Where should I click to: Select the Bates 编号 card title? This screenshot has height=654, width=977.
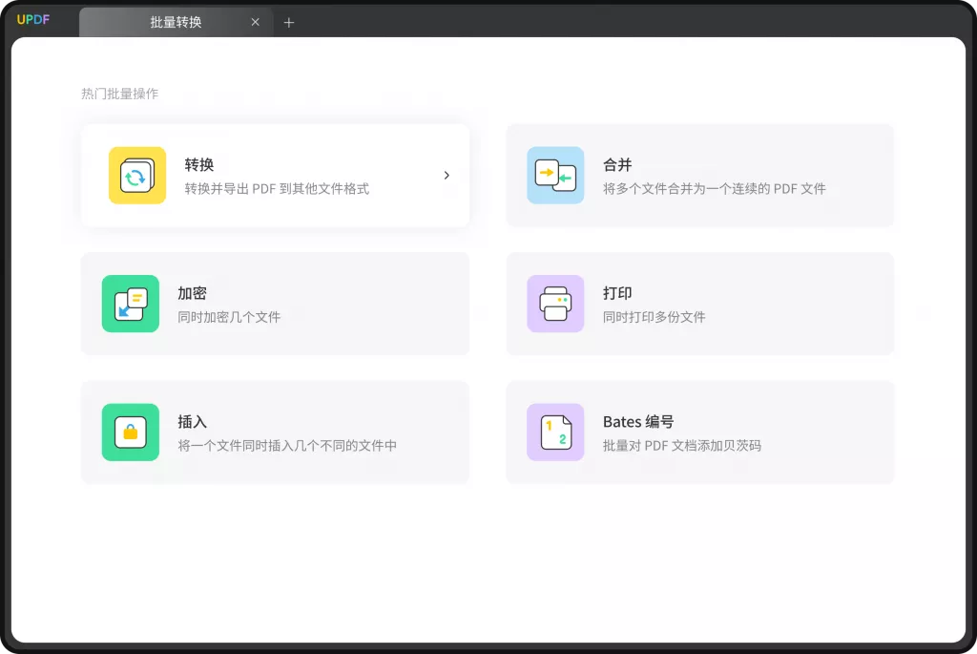(638, 421)
